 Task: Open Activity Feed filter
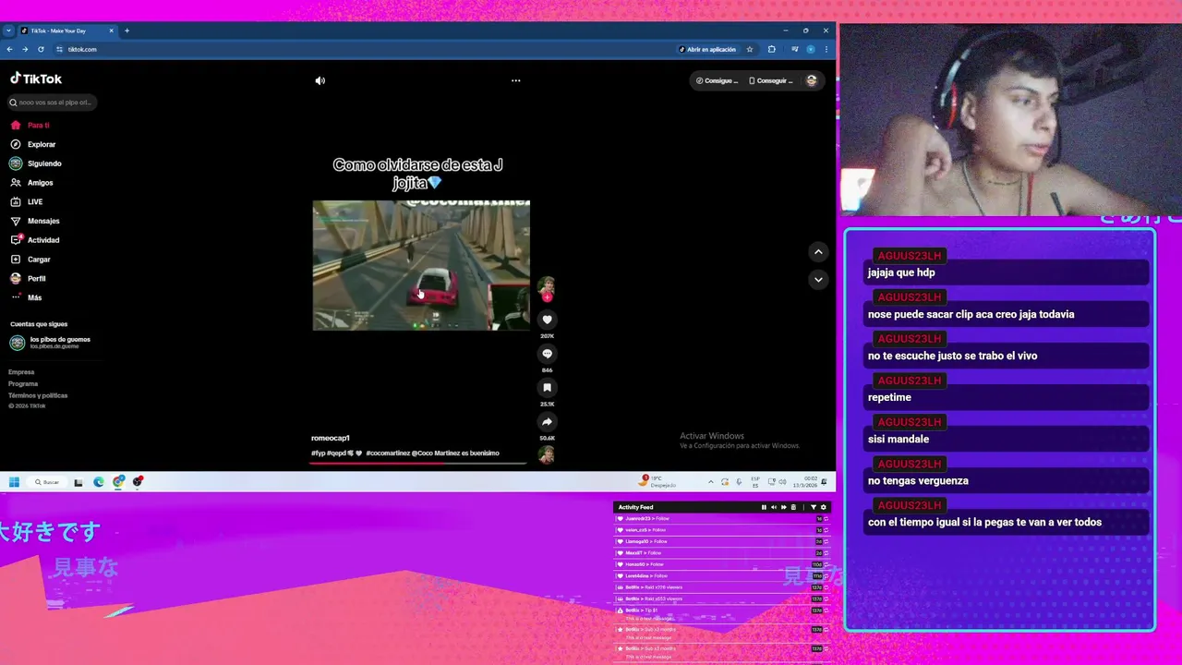tap(814, 507)
